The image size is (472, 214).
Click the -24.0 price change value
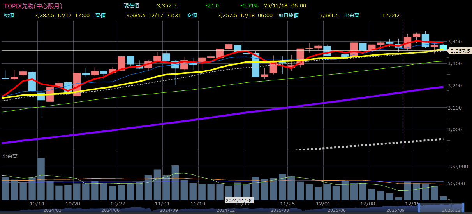212,6
